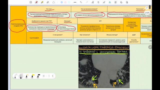This screenshot has height=90, width=160.
Task: Tap the 'Патогенез?' header cell
Action: click(129, 9)
